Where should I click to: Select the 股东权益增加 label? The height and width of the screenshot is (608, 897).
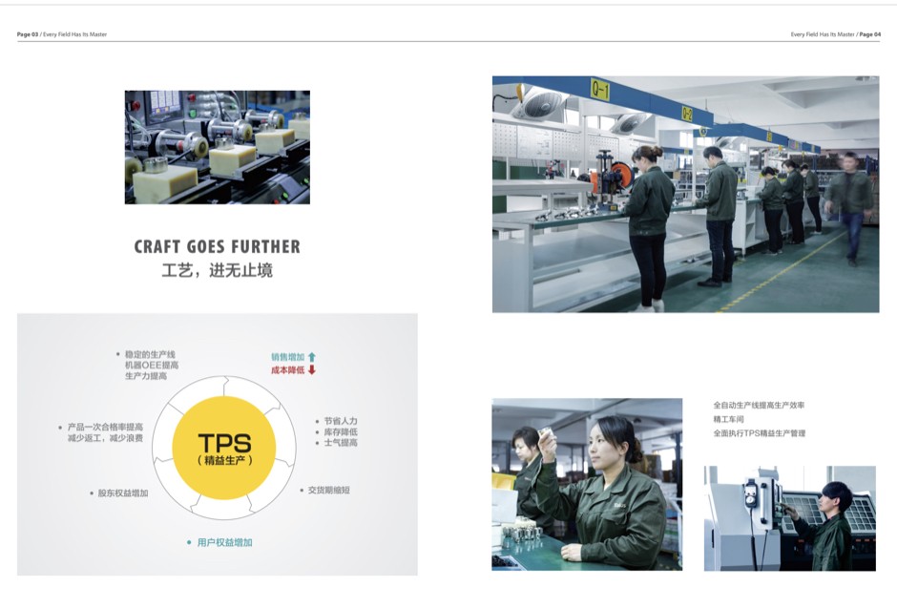(x=122, y=493)
